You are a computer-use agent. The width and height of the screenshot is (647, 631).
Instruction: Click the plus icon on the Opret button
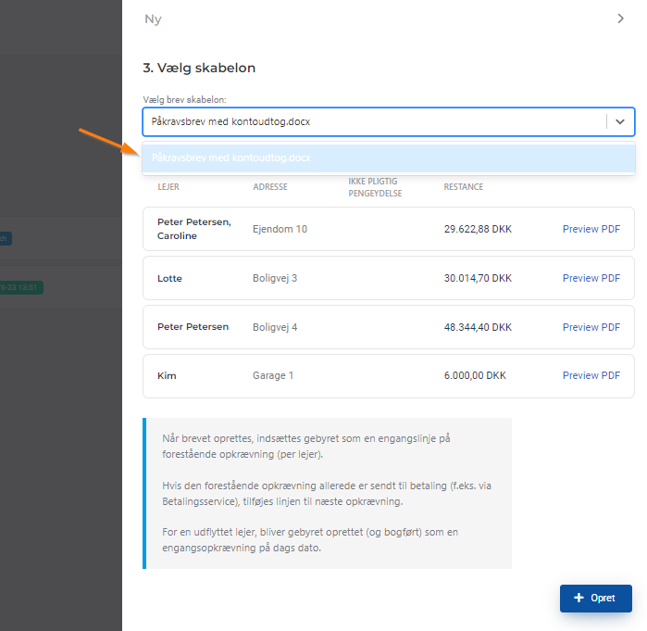tap(579, 599)
